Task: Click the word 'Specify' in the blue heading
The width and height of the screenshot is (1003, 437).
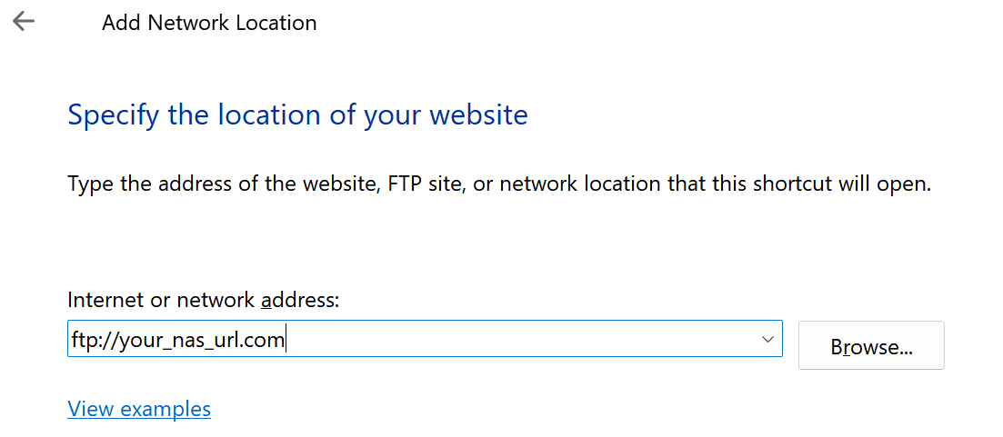Action: [114, 117]
